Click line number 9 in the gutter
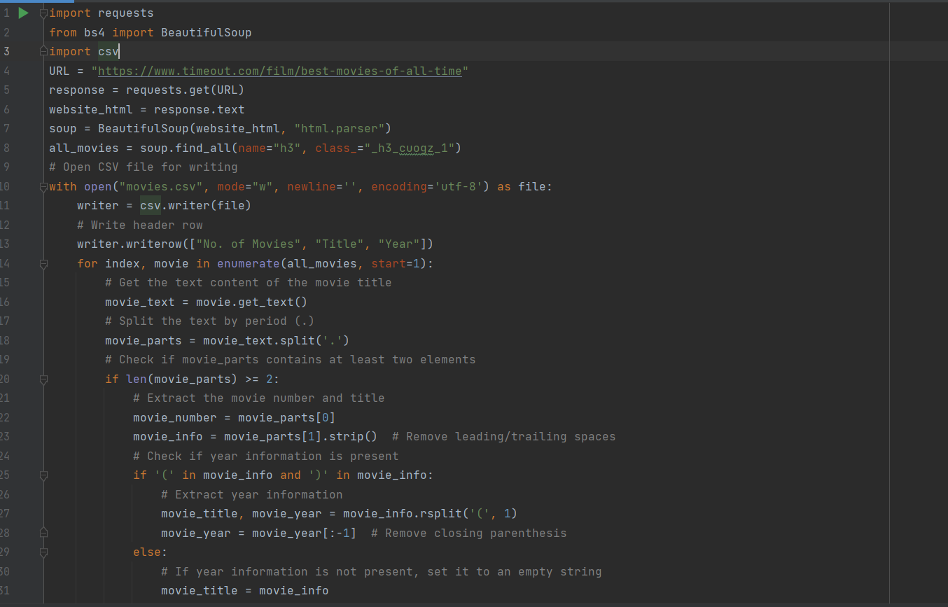This screenshot has height=607, width=948. (6, 167)
